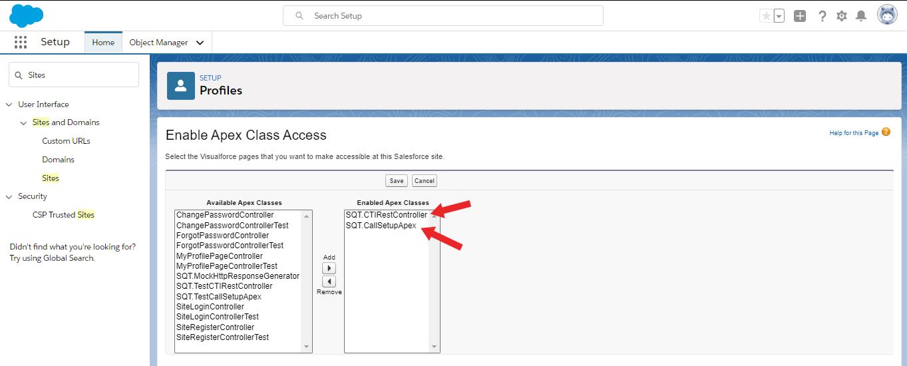Image resolution: width=907 pixels, height=366 pixels.
Task: Open the Global Actions plus icon
Action: [x=800, y=15]
